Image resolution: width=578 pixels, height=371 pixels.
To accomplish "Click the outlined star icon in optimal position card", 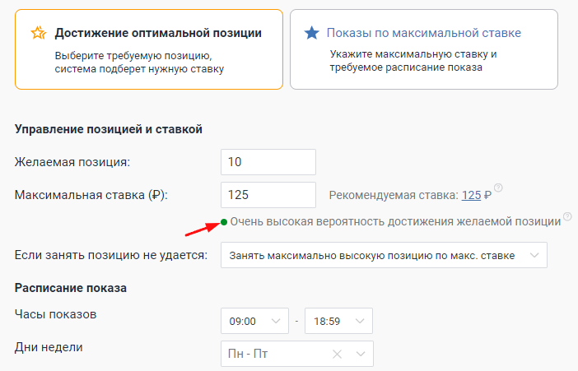I will pos(38,33).
